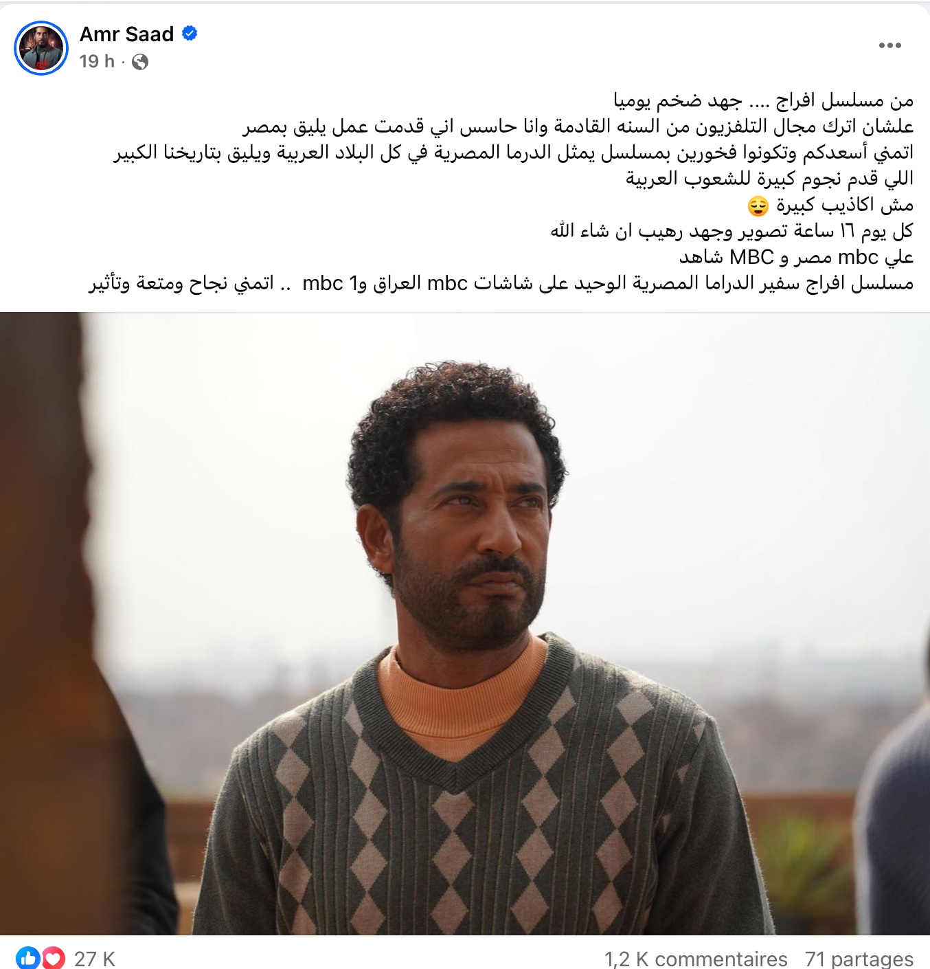Click the uppercase MBC word in the post
The image size is (930, 969).
pyautogui.click(x=751, y=257)
